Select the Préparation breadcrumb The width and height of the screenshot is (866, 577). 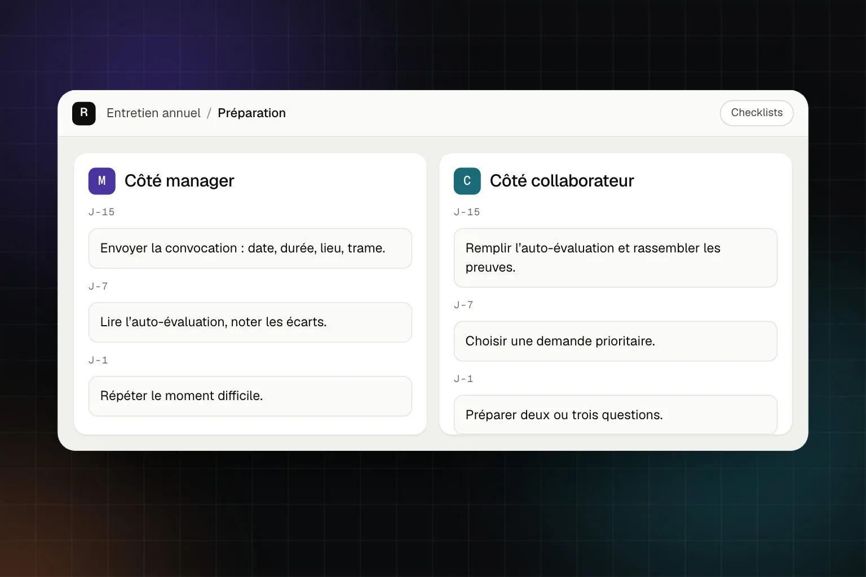click(x=251, y=113)
